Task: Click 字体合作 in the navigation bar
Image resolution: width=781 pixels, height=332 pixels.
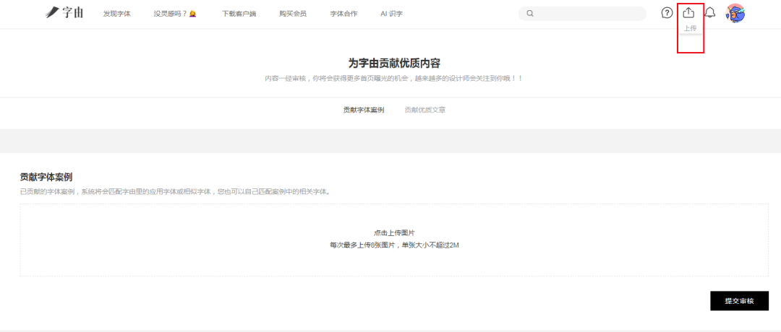Action: click(x=343, y=14)
